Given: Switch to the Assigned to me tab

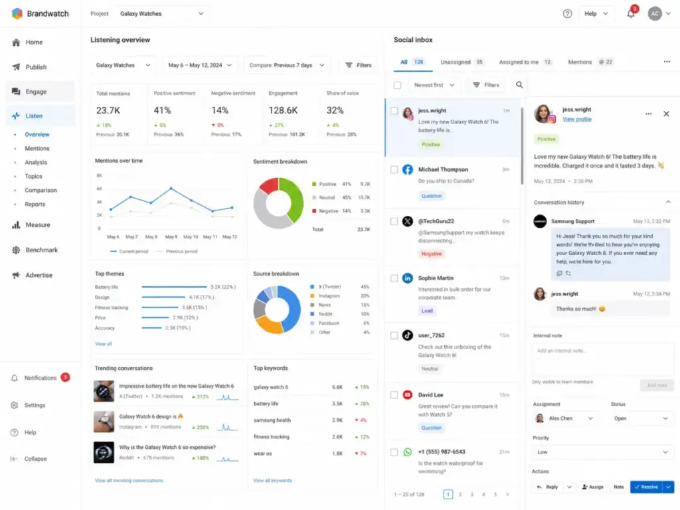Looking at the screenshot, I should tap(526, 62).
